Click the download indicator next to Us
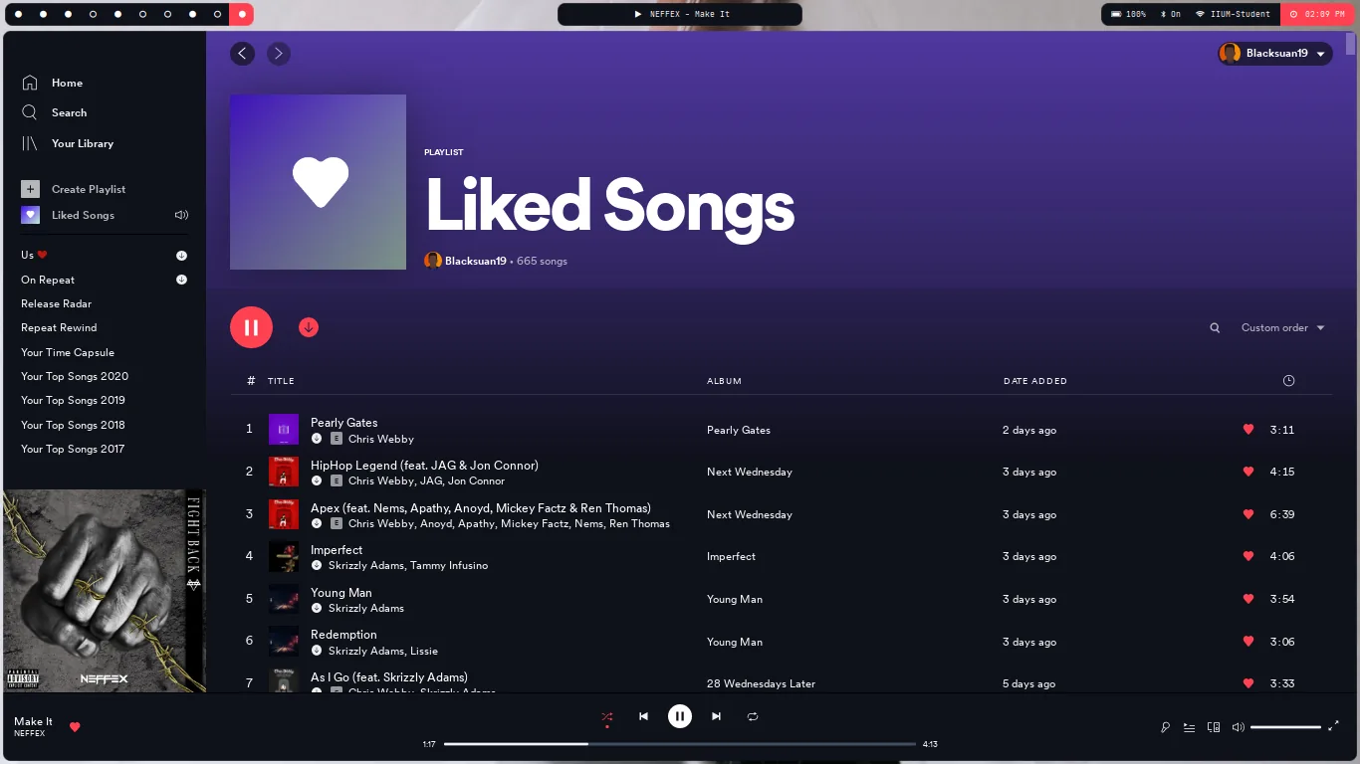 tap(181, 256)
